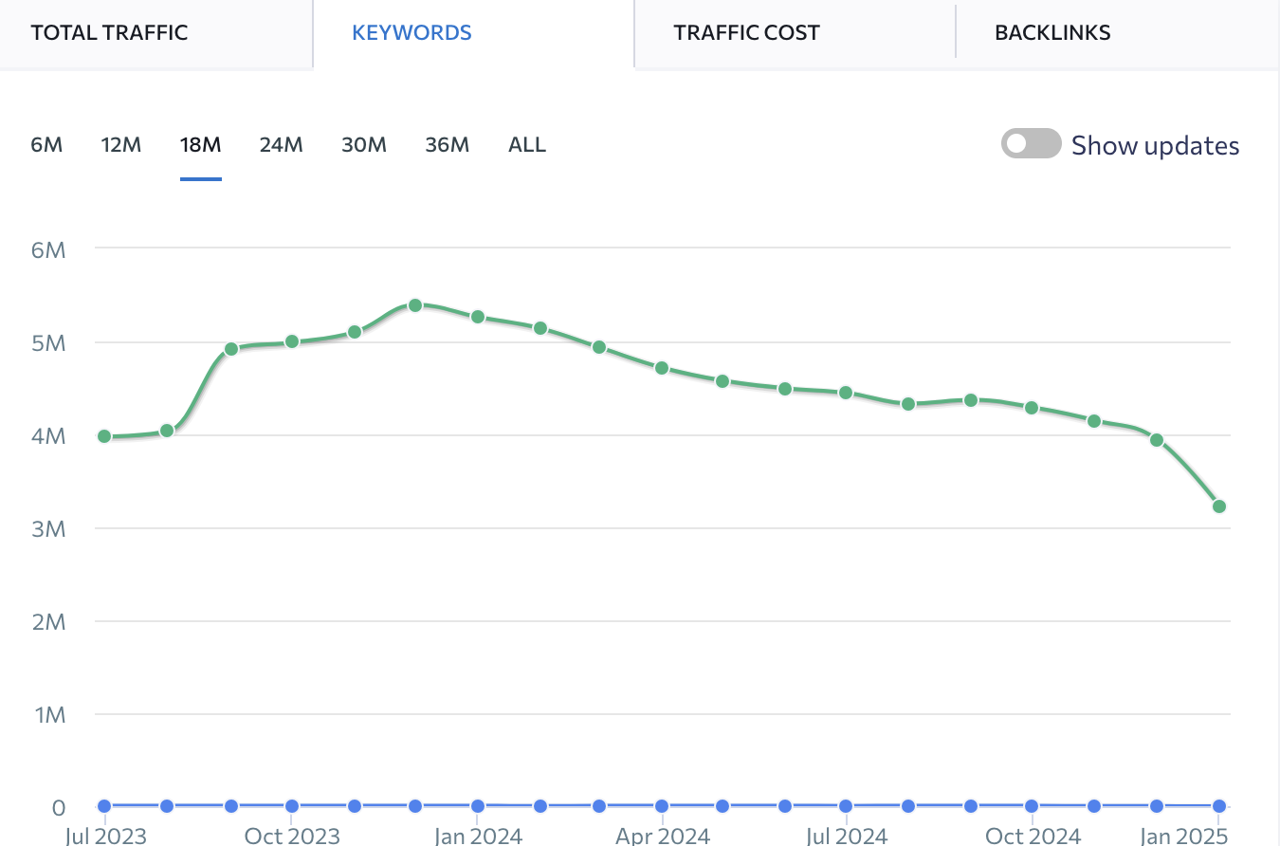This screenshot has height=846, width=1280.
Task: Open the Traffic Cost tab
Action: (746, 33)
